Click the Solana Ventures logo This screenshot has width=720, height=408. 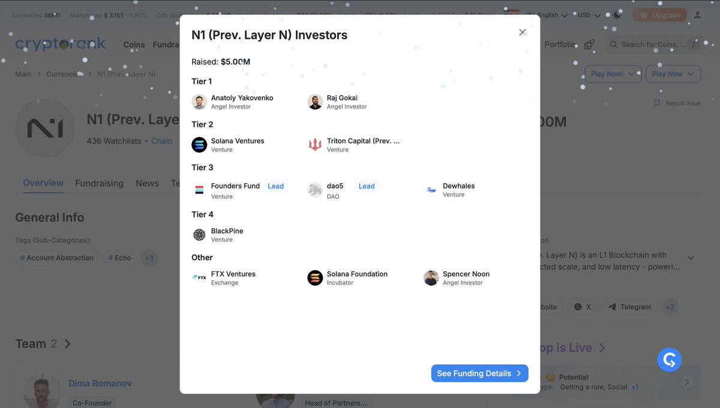[199, 144]
